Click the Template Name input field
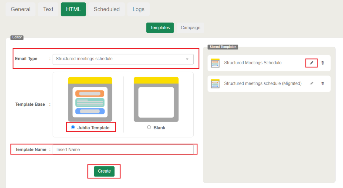343x188 pixels. (x=123, y=150)
